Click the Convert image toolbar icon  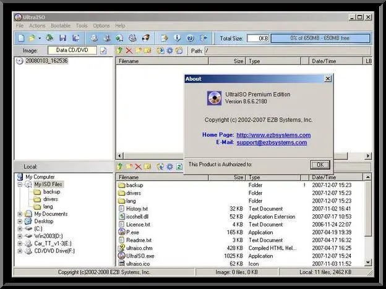click(119, 38)
